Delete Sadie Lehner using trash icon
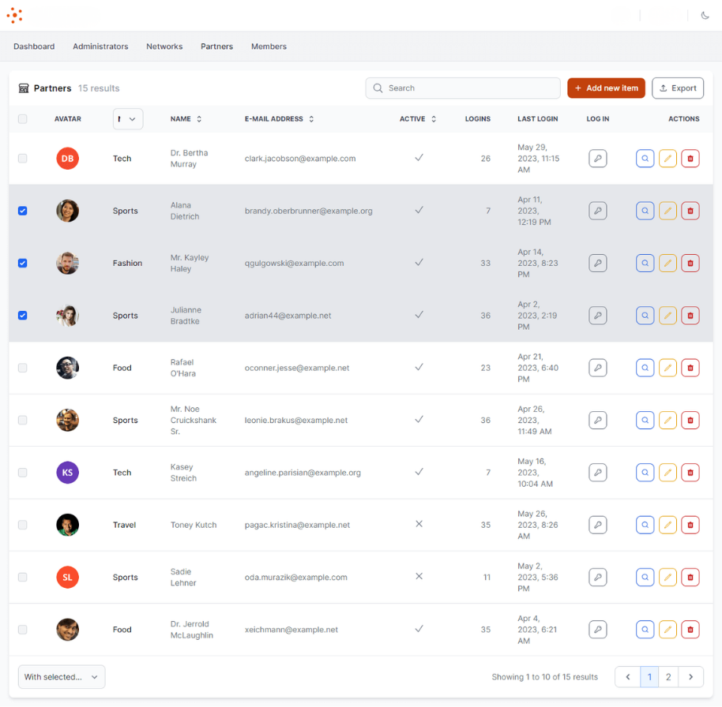722x707 pixels. pyautogui.click(x=690, y=578)
